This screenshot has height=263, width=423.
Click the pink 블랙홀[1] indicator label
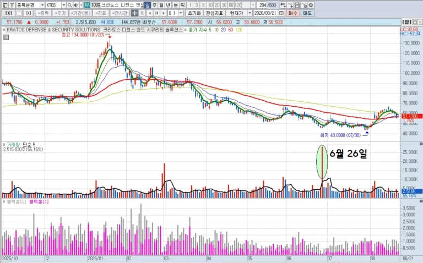click(39, 201)
